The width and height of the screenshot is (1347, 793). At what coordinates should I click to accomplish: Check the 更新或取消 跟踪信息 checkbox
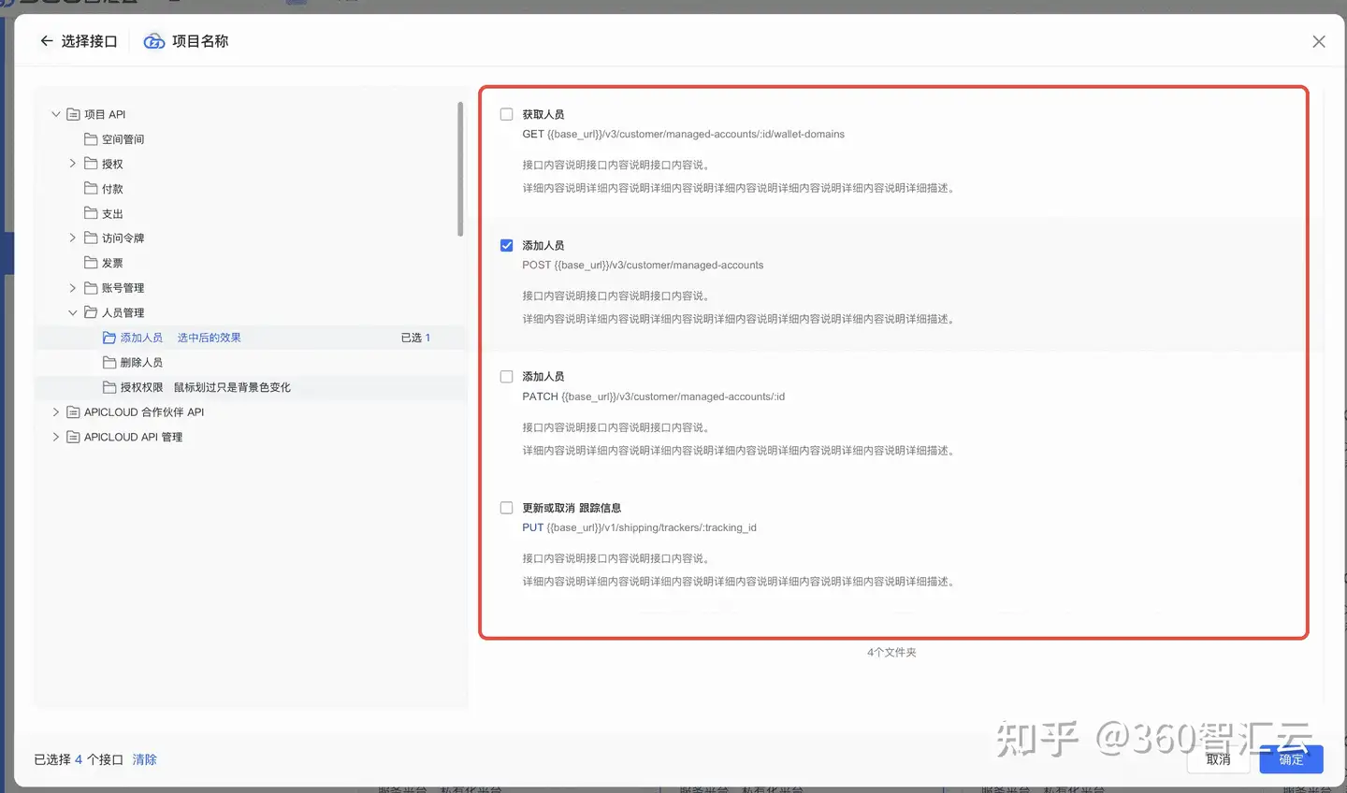coord(506,508)
